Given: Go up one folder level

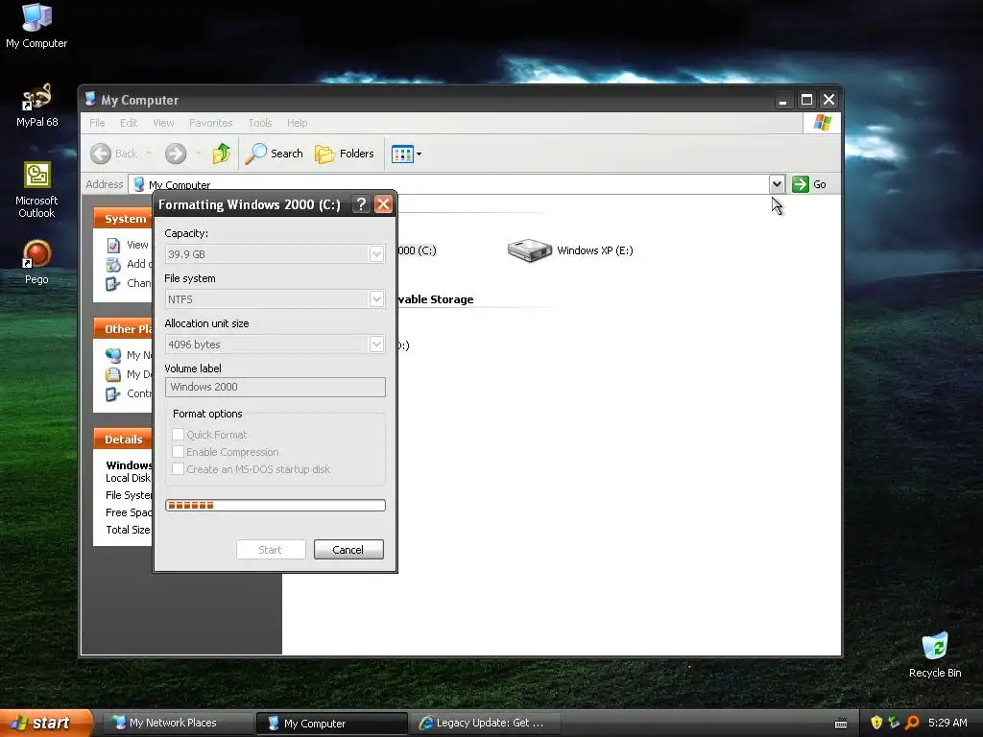Looking at the screenshot, I should [x=222, y=154].
